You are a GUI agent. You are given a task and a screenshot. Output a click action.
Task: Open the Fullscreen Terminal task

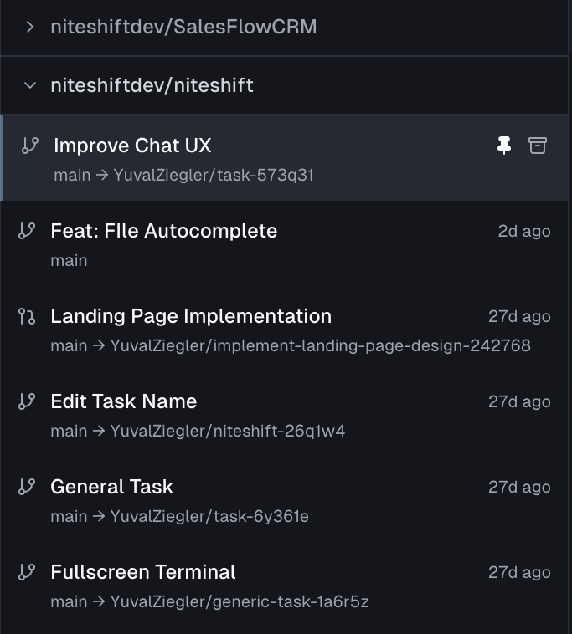[143, 572]
